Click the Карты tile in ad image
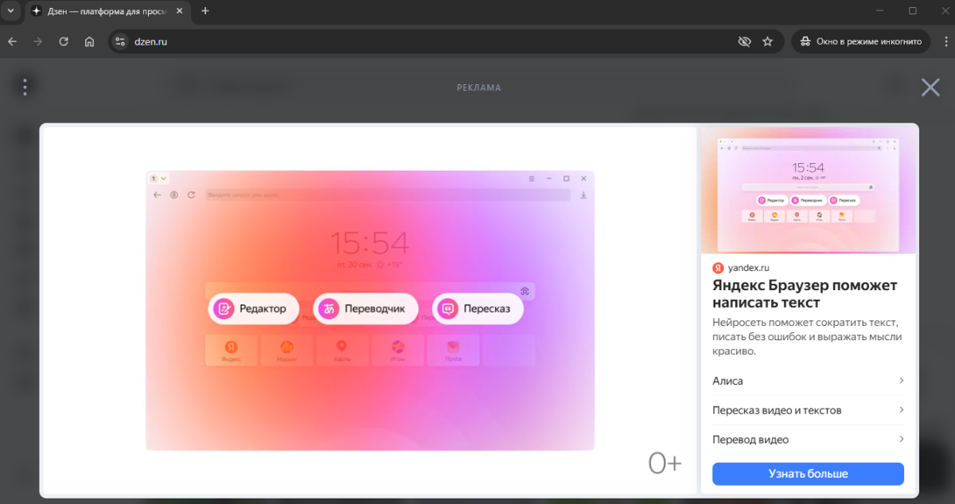 coord(342,350)
